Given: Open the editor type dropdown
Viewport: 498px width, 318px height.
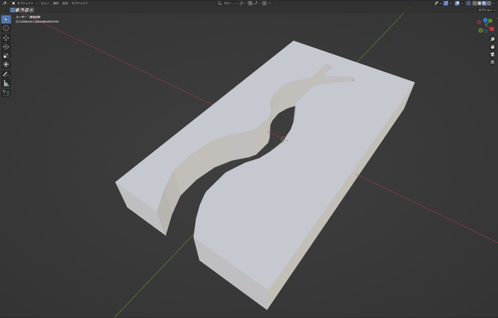Looking at the screenshot, I should click(x=5, y=3).
